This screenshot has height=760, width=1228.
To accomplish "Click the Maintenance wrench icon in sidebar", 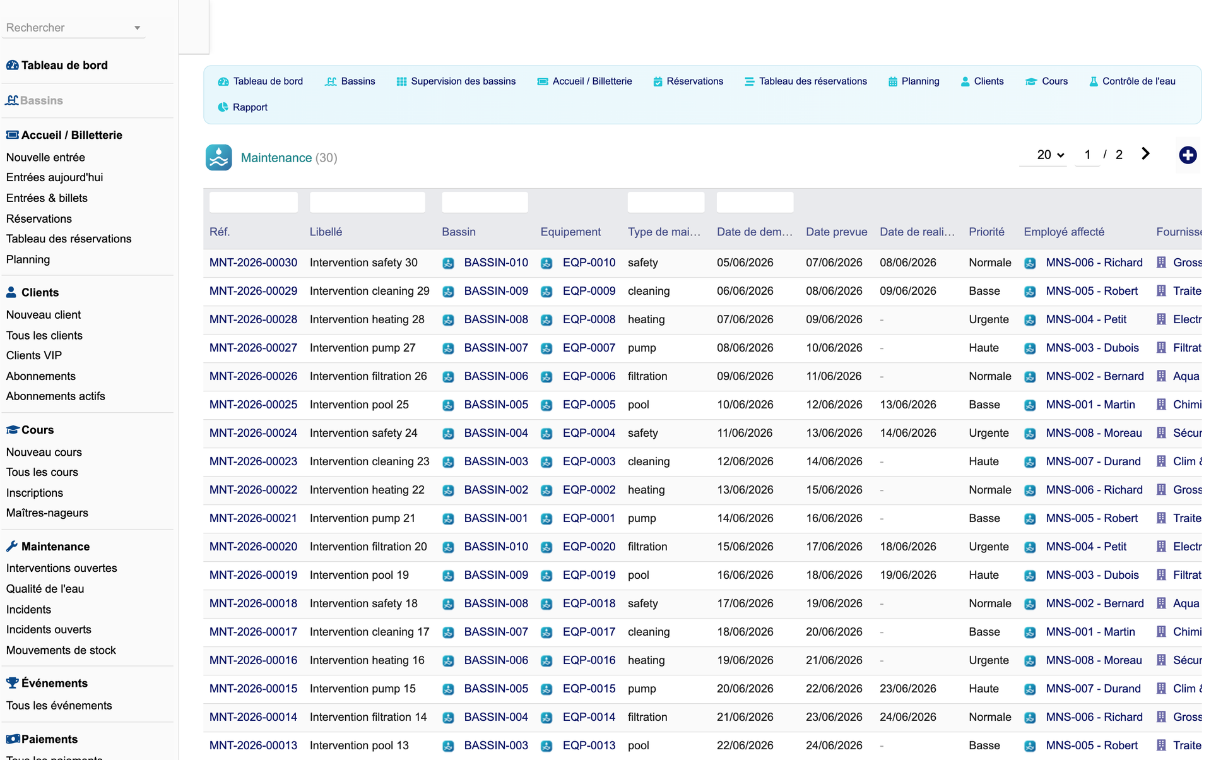I will [11, 546].
